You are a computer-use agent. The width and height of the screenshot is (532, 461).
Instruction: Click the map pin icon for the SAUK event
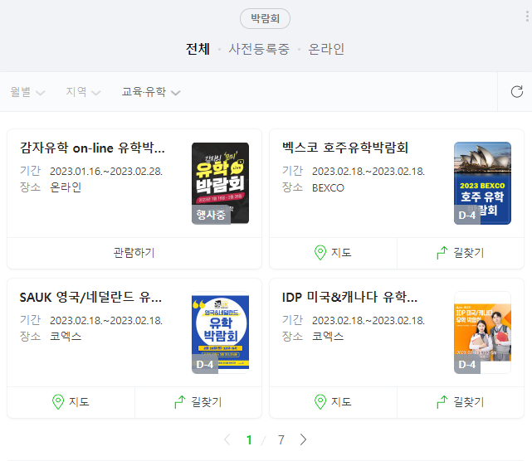58,401
